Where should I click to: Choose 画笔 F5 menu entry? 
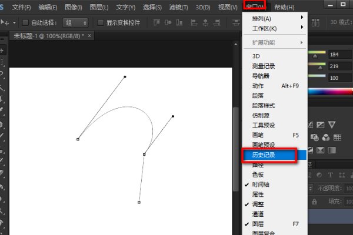pos(275,135)
